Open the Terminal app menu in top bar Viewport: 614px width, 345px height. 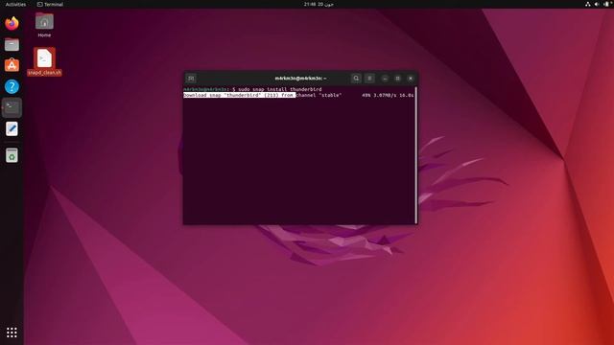click(x=50, y=4)
